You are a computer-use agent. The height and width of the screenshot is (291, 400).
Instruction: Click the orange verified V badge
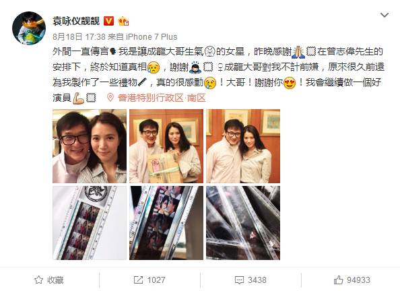[108, 21]
